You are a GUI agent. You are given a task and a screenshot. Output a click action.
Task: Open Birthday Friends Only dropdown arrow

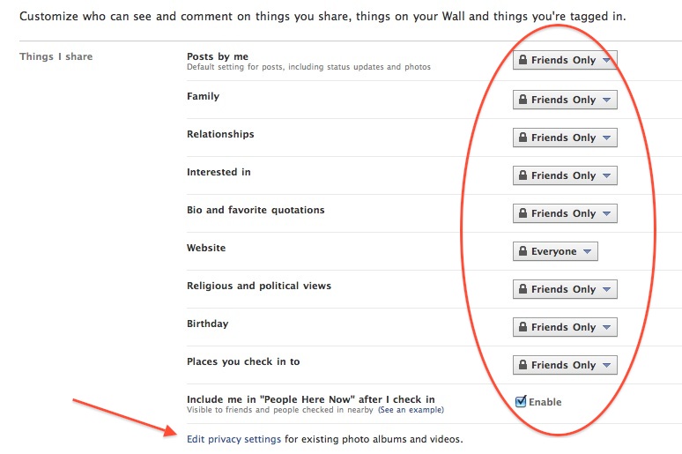pyautogui.click(x=607, y=327)
